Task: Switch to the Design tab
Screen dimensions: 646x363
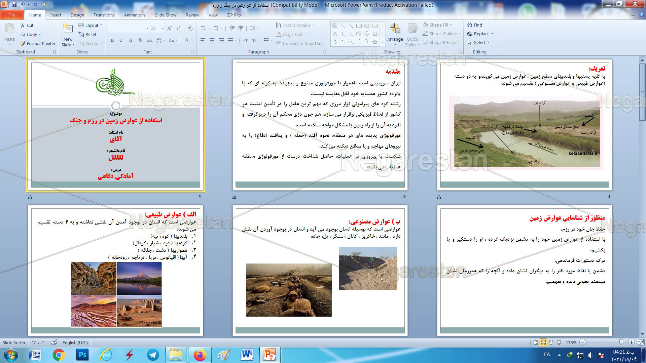Action: (77, 15)
